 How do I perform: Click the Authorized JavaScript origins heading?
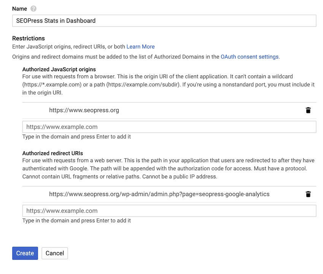point(59,69)
